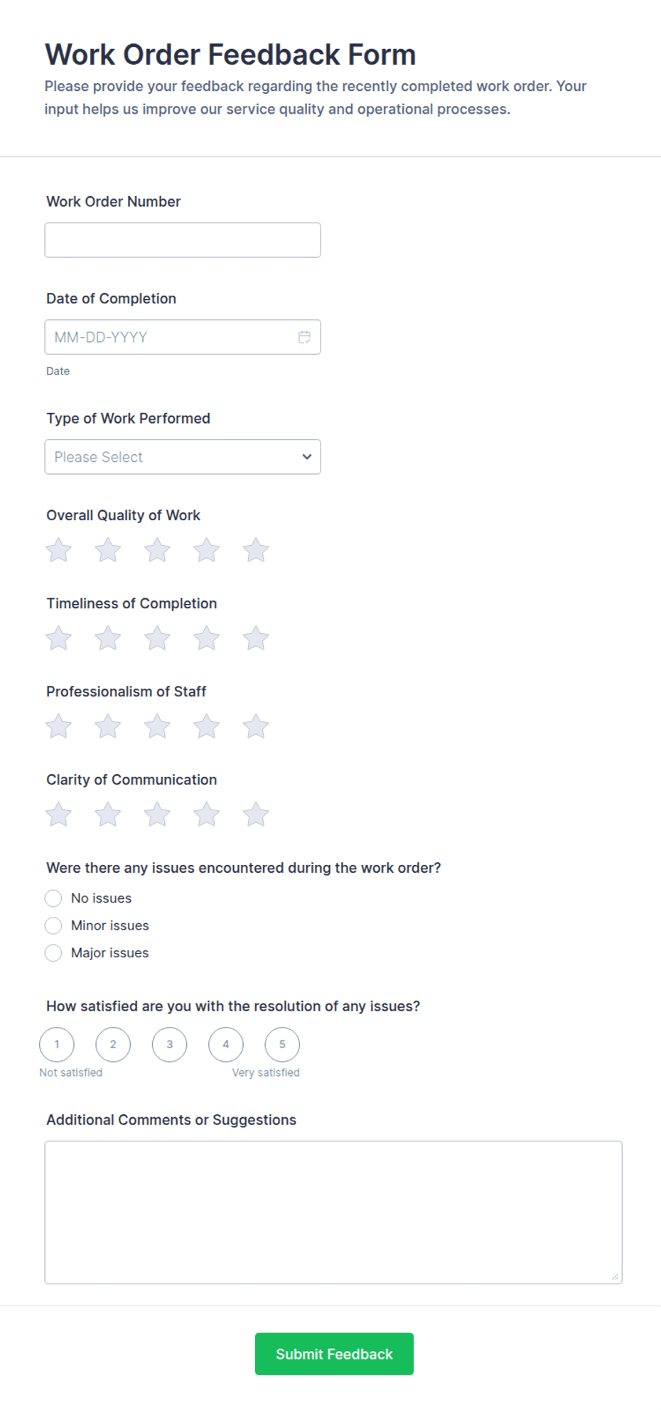Give Professionalism of Staff two stars
The width and height of the screenshot is (661, 1410).
[x=108, y=726]
